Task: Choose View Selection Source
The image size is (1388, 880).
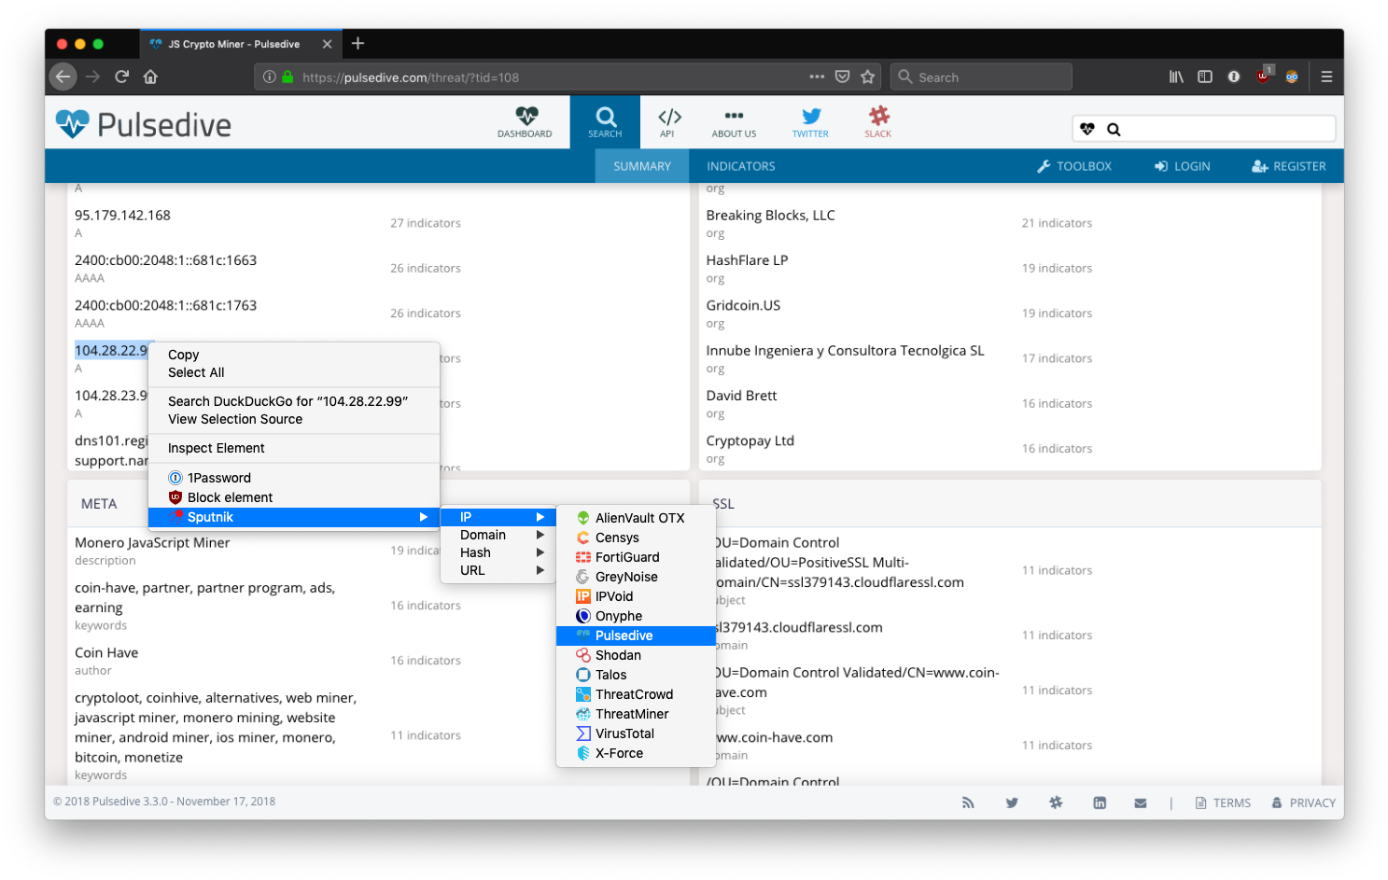Action: coord(294,419)
